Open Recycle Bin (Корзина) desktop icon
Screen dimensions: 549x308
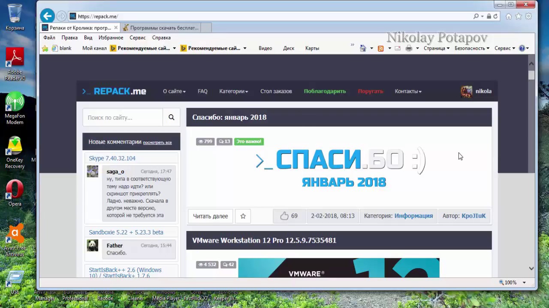pos(15,17)
